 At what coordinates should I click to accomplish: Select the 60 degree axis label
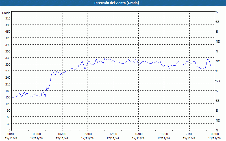(x=9, y=117)
